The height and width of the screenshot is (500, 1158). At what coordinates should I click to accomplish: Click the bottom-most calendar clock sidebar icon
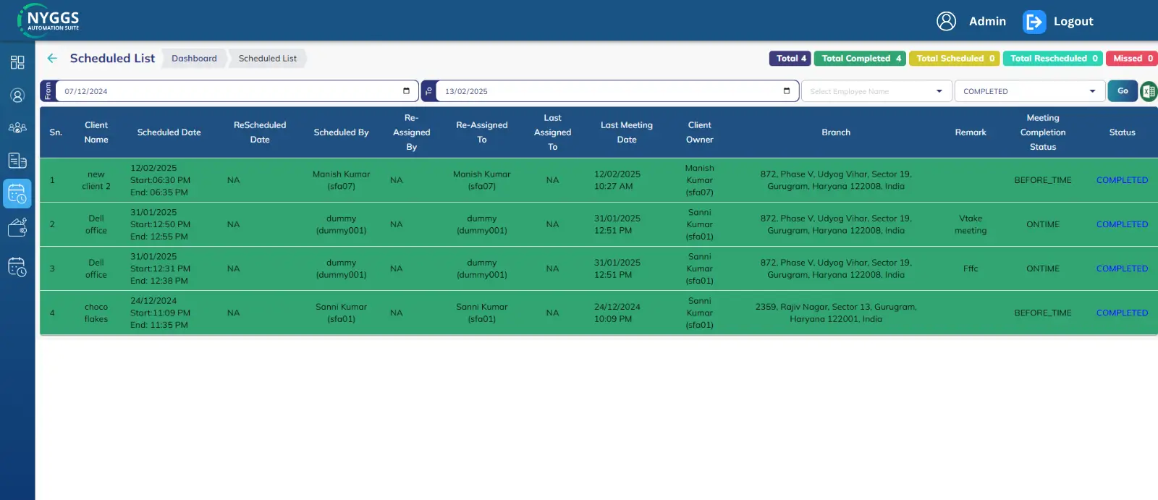coord(17,267)
